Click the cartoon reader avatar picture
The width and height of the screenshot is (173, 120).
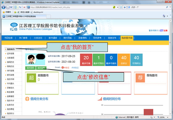[x=31, y=59]
